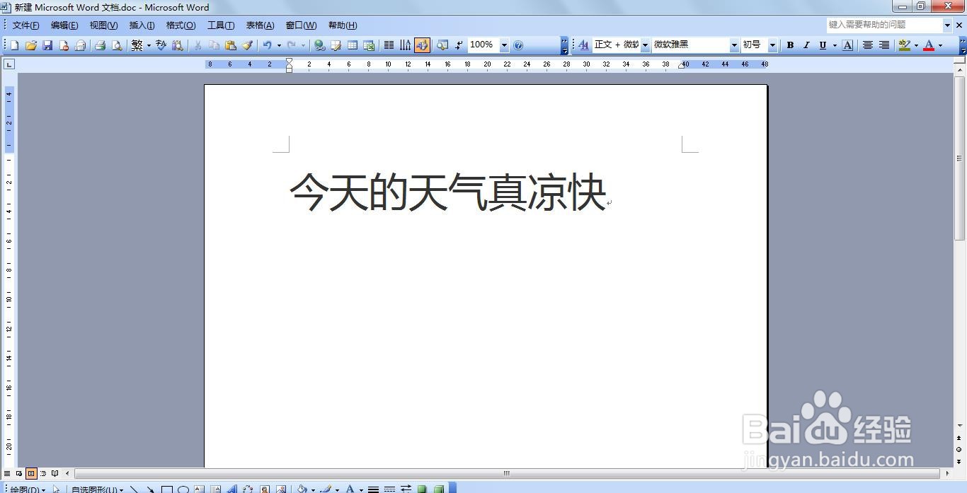The height and width of the screenshot is (493, 967).
Task: Toggle italic formatting
Action: point(806,45)
